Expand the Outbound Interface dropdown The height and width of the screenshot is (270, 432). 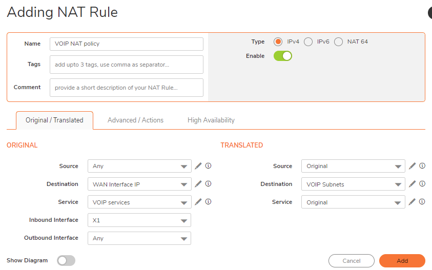tap(139, 238)
